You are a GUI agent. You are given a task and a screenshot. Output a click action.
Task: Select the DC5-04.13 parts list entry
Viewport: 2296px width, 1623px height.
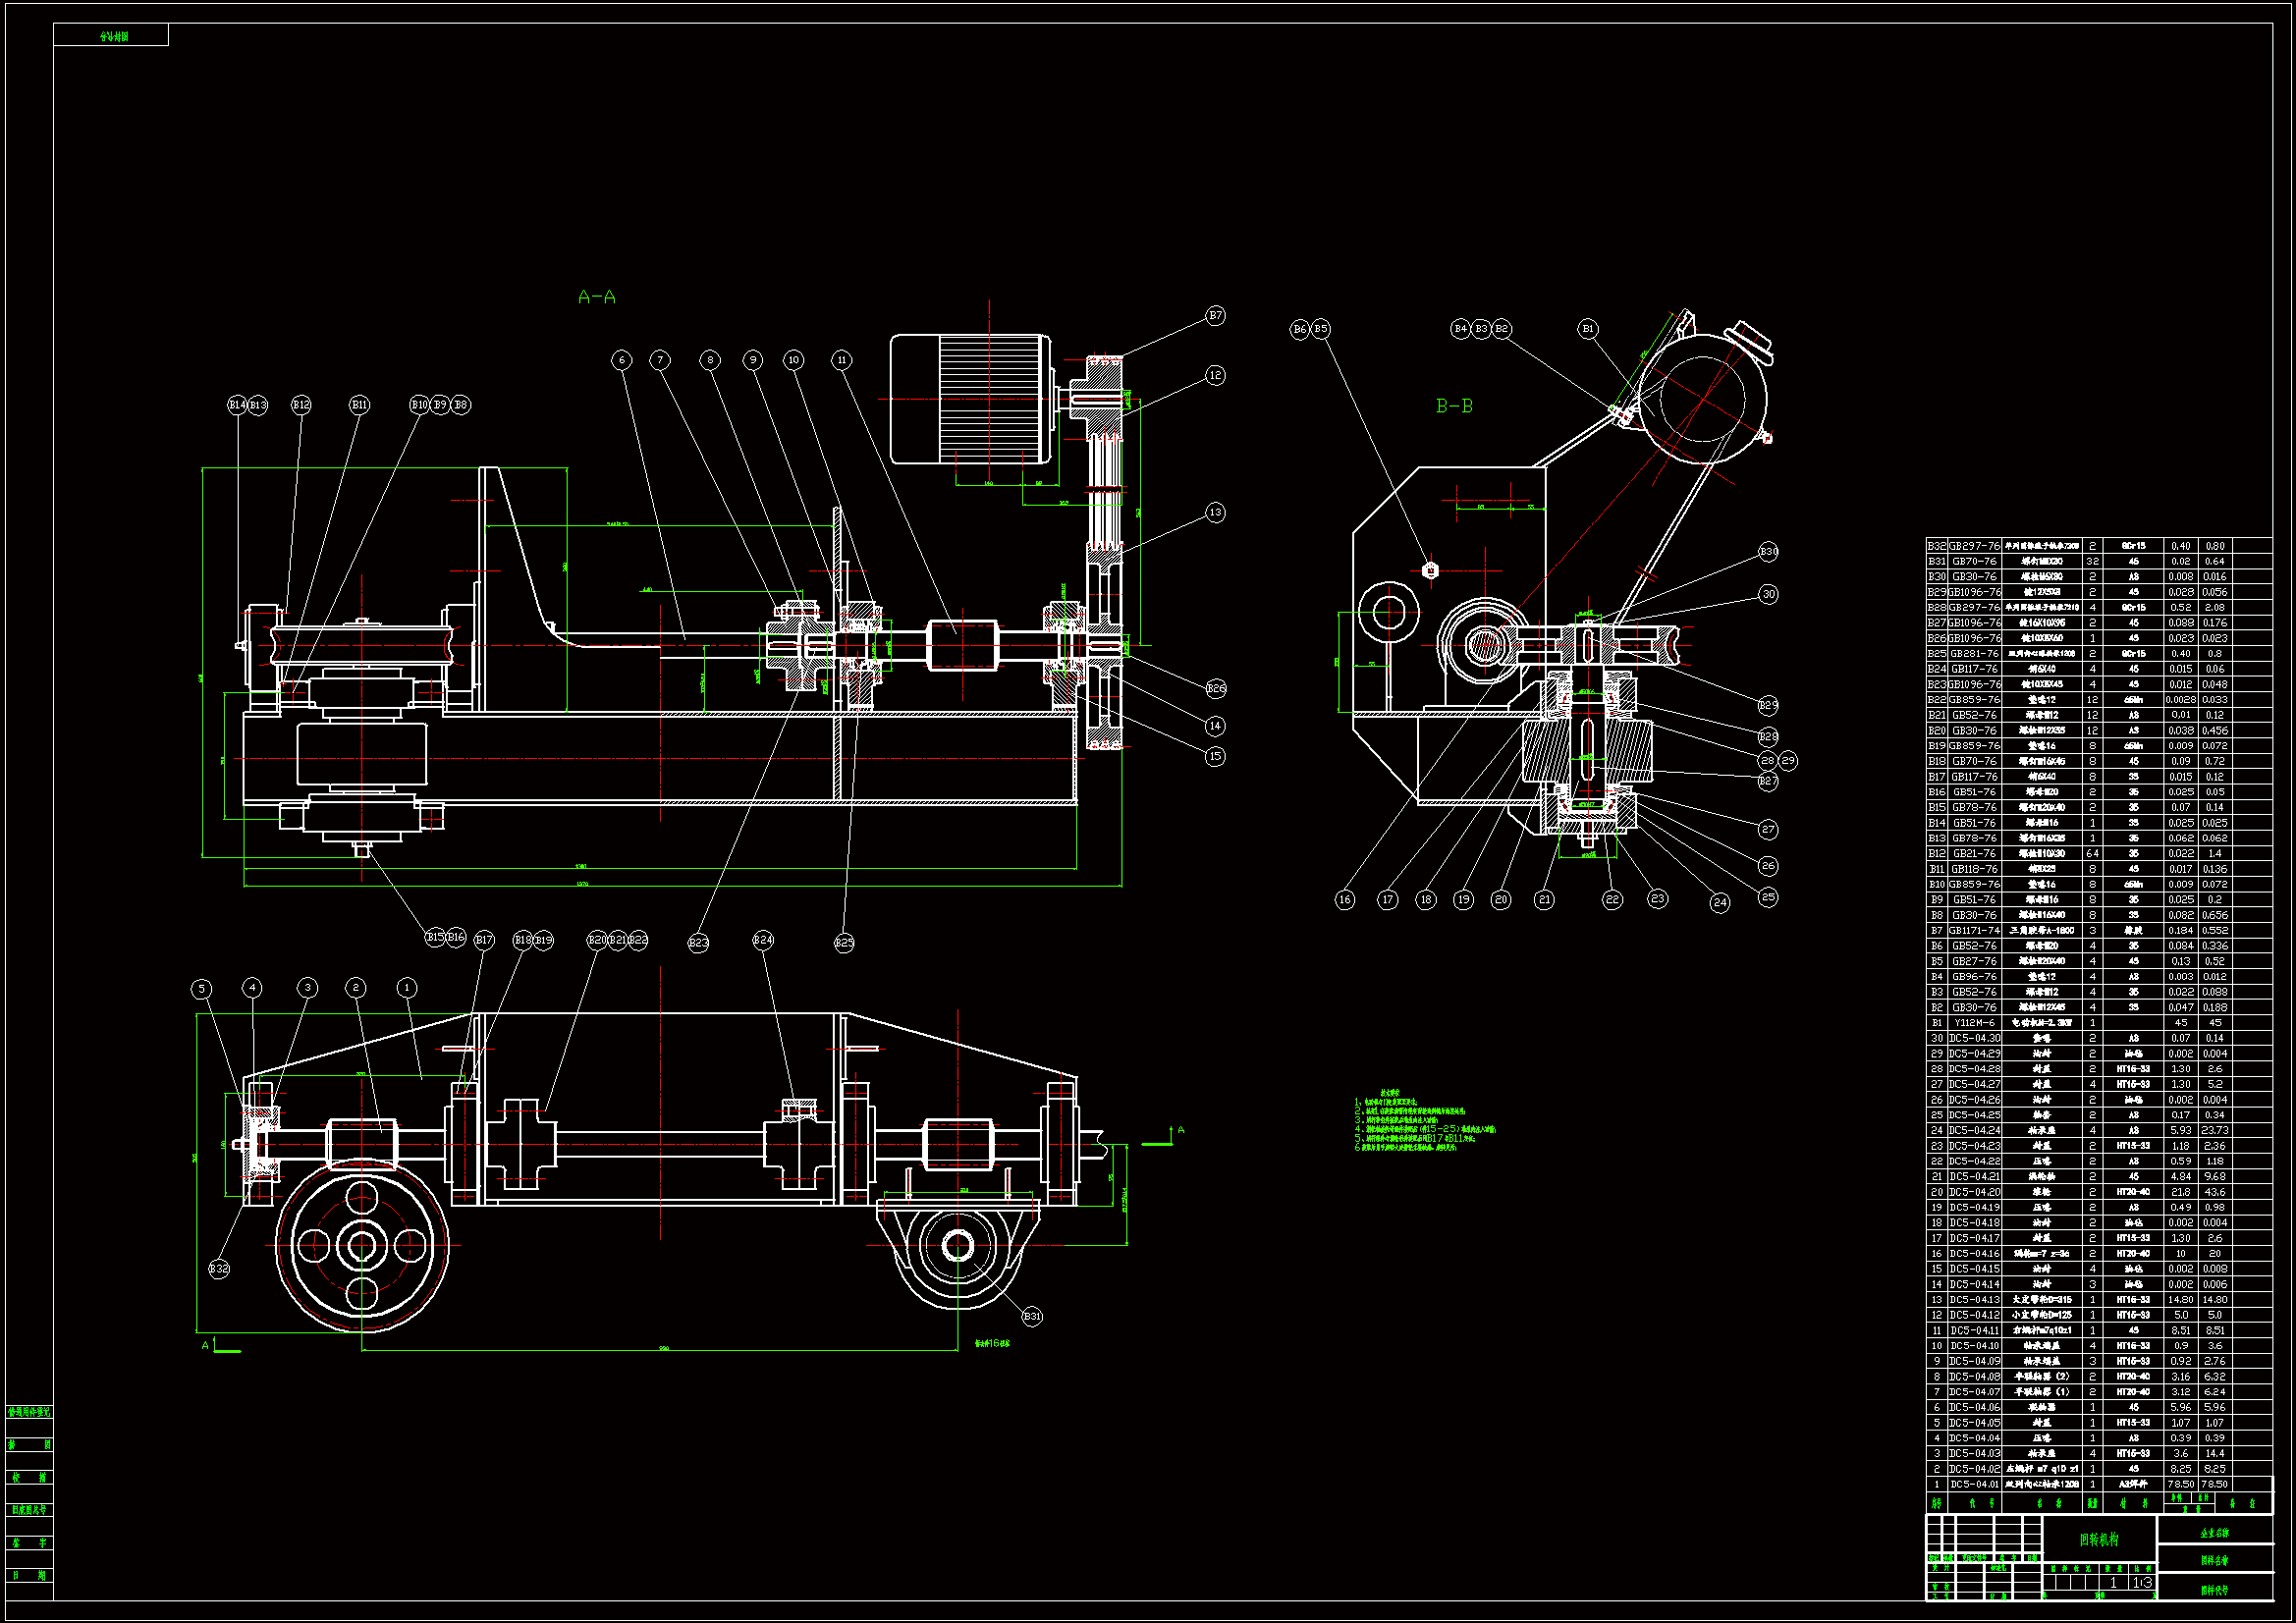(x=1974, y=1300)
